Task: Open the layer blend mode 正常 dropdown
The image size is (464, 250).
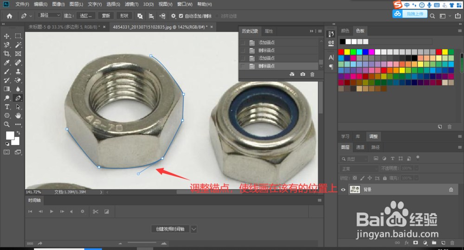Action: tap(359, 169)
